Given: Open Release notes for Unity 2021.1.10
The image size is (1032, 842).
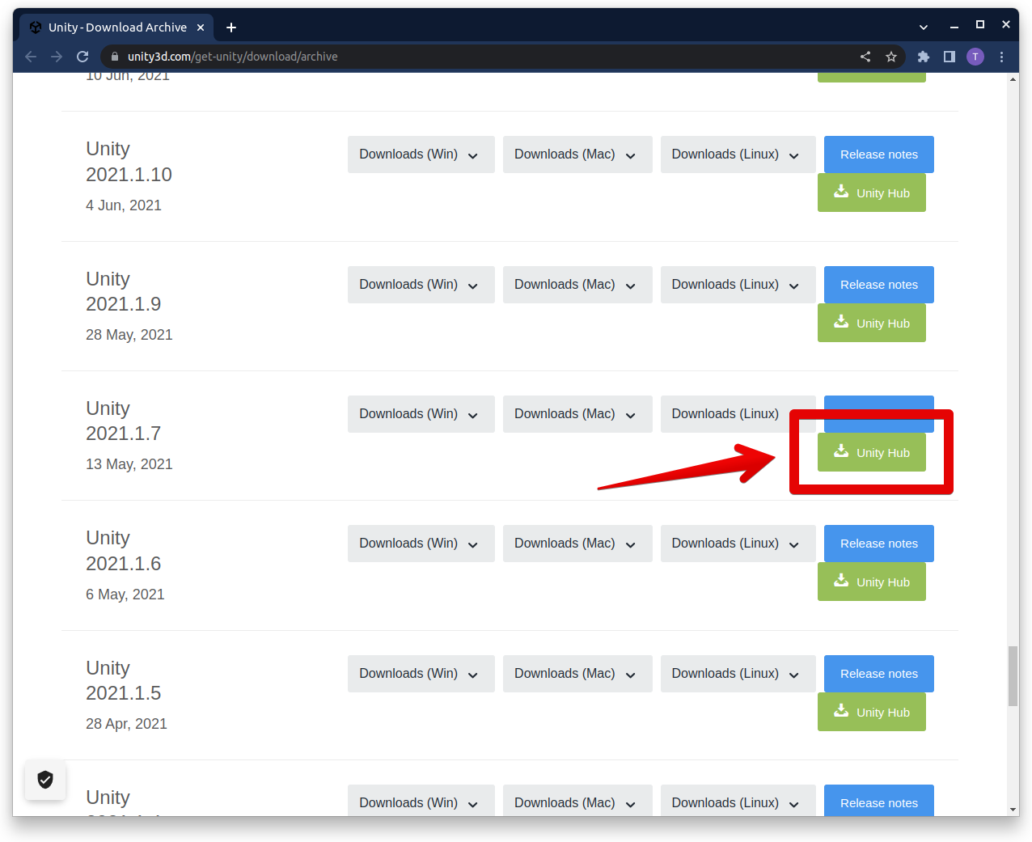Looking at the screenshot, I should click(x=879, y=154).
